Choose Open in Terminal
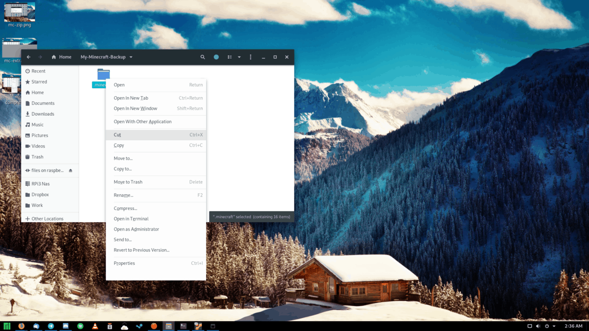The height and width of the screenshot is (331, 589). point(156,219)
